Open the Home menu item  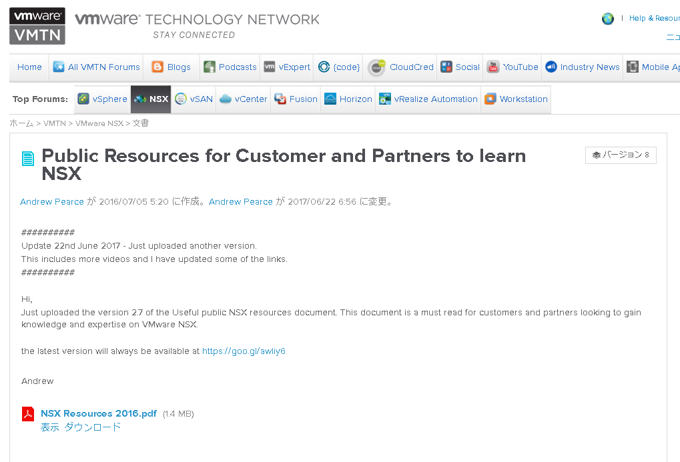[x=29, y=67]
